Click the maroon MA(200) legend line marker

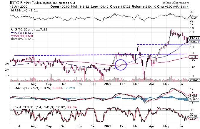click(12, 36)
